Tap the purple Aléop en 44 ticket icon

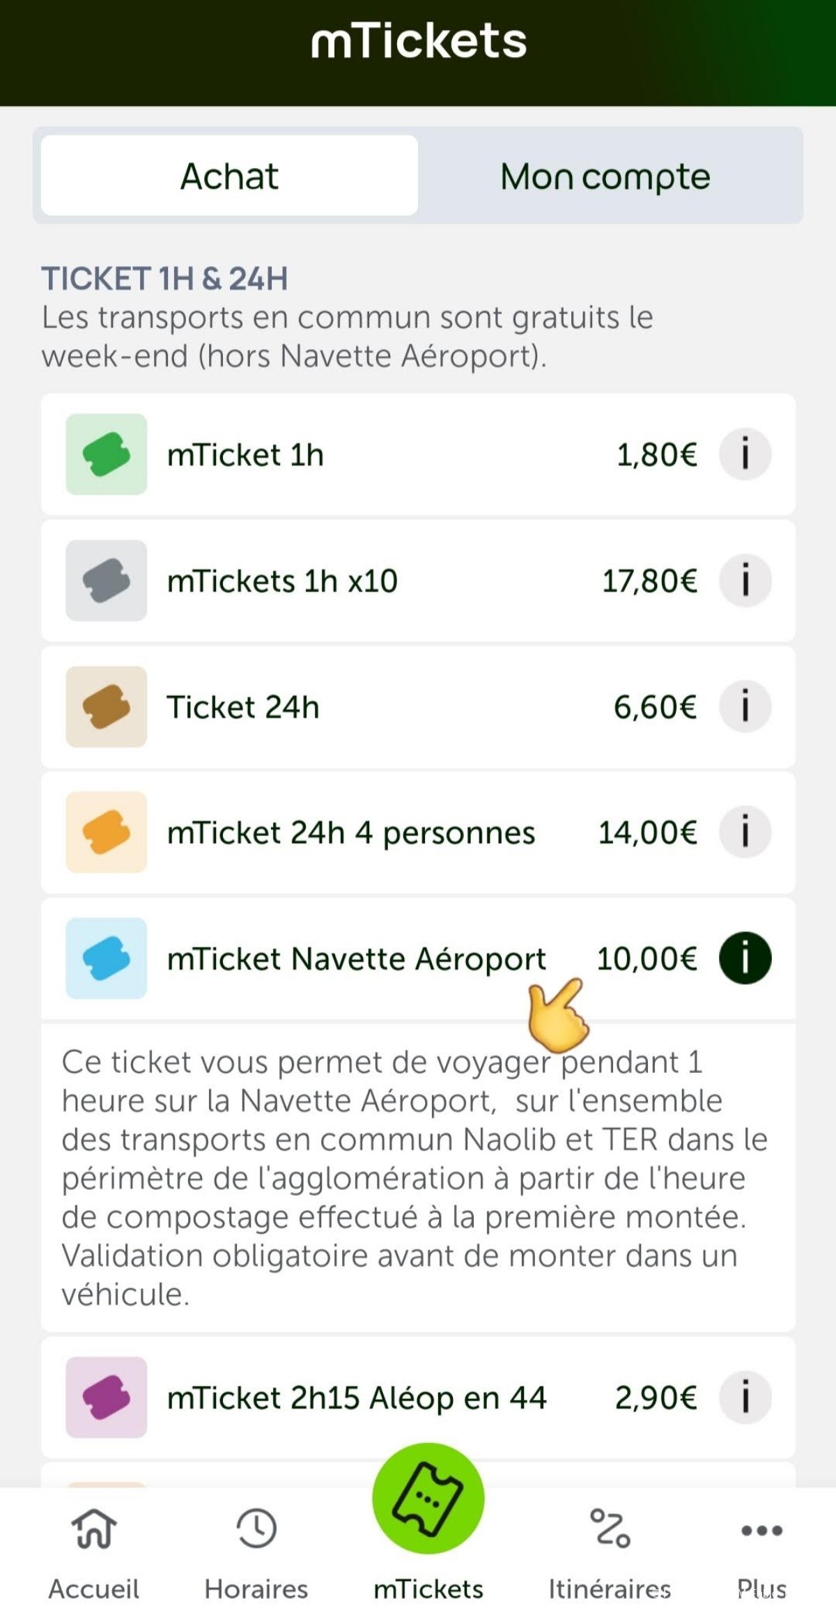(x=106, y=1398)
